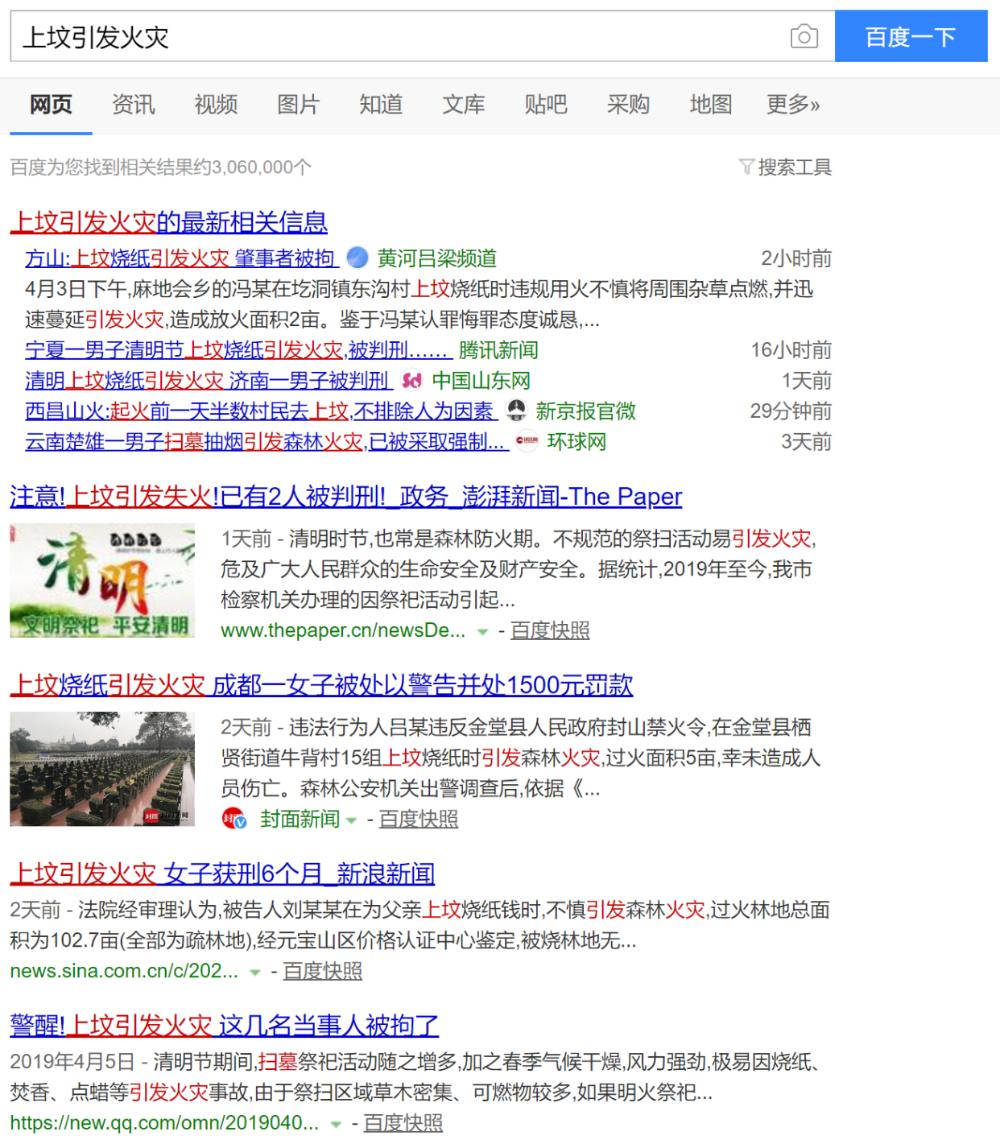Expand the 更多» menu
Screen dimensions: 1000x1144
(793, 105)
